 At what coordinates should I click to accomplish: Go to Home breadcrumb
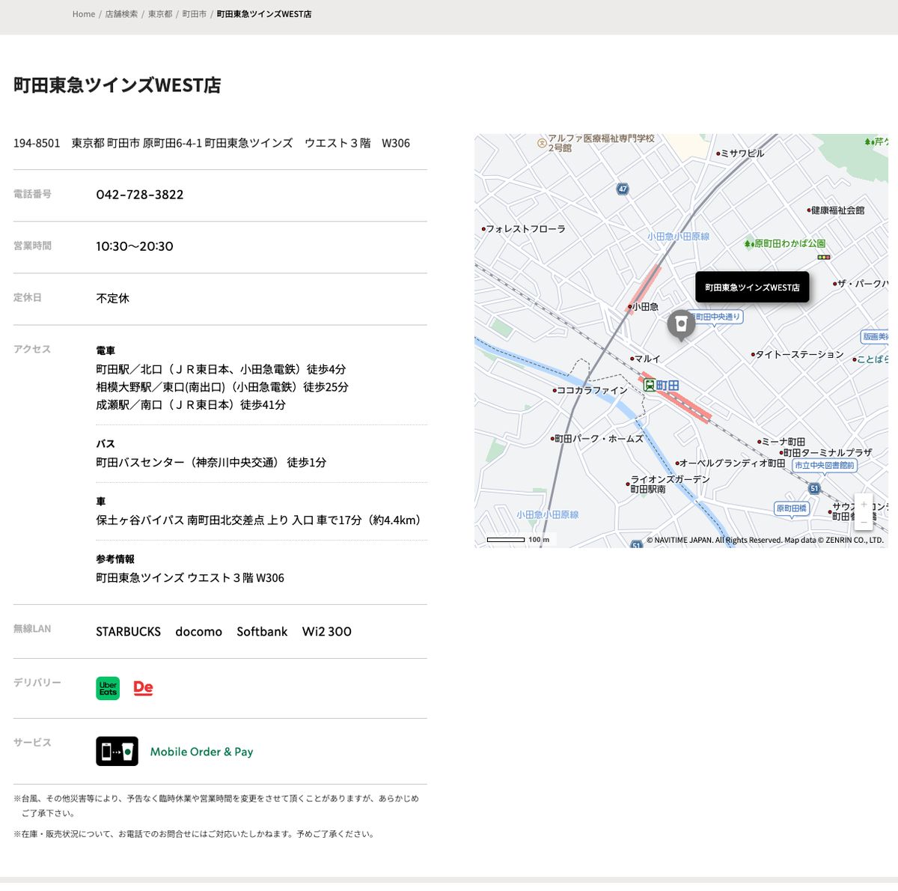[84, 14]
